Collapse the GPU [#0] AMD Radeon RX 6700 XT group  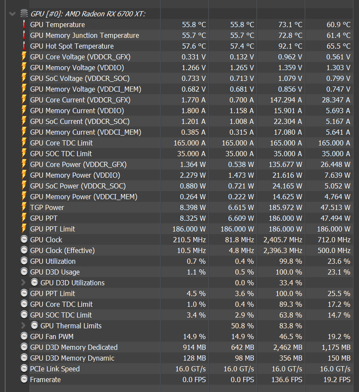point(12,14)
